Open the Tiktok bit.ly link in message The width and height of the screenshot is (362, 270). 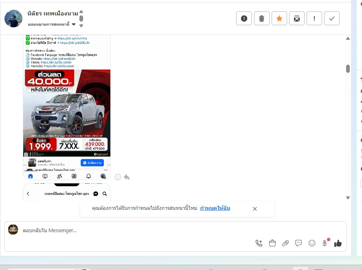click(x=56, y=62)
